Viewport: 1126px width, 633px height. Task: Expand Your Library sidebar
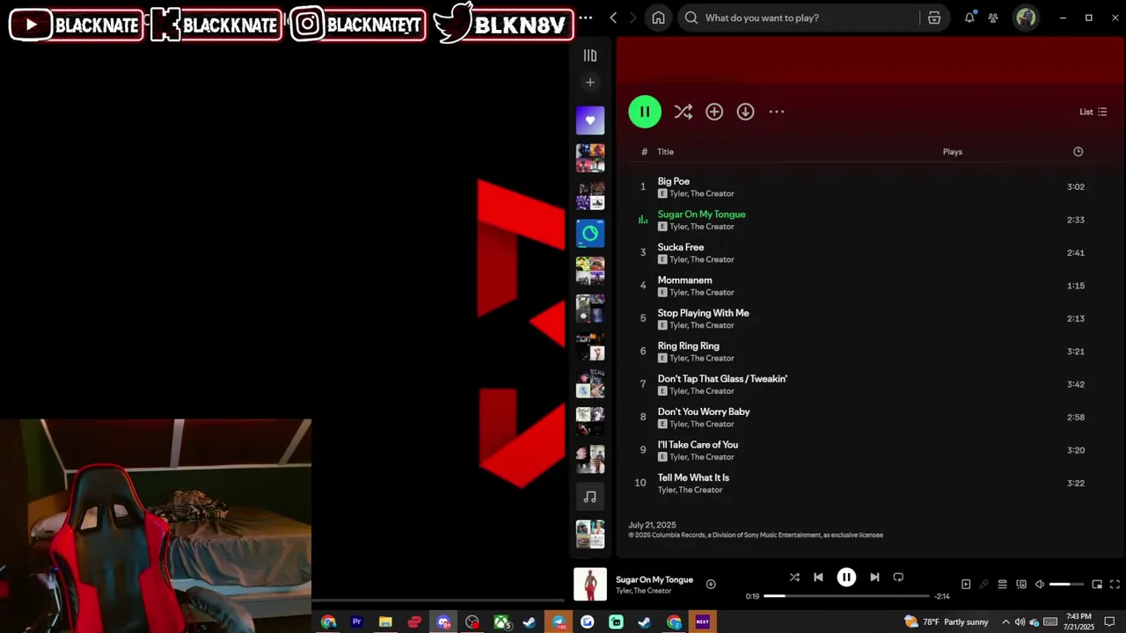click(x=590, y=55)
